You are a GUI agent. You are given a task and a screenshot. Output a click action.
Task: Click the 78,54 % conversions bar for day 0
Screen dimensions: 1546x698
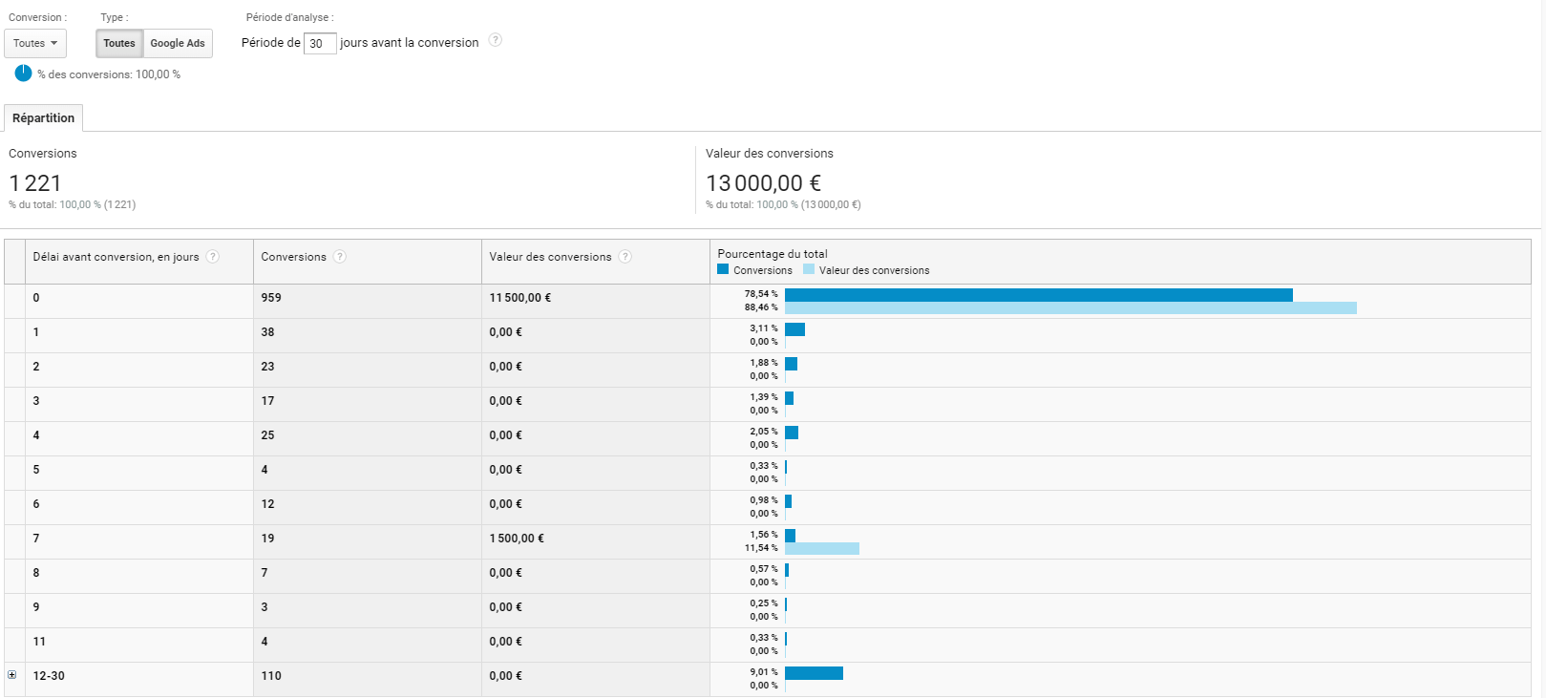[x=1038, y=295]
